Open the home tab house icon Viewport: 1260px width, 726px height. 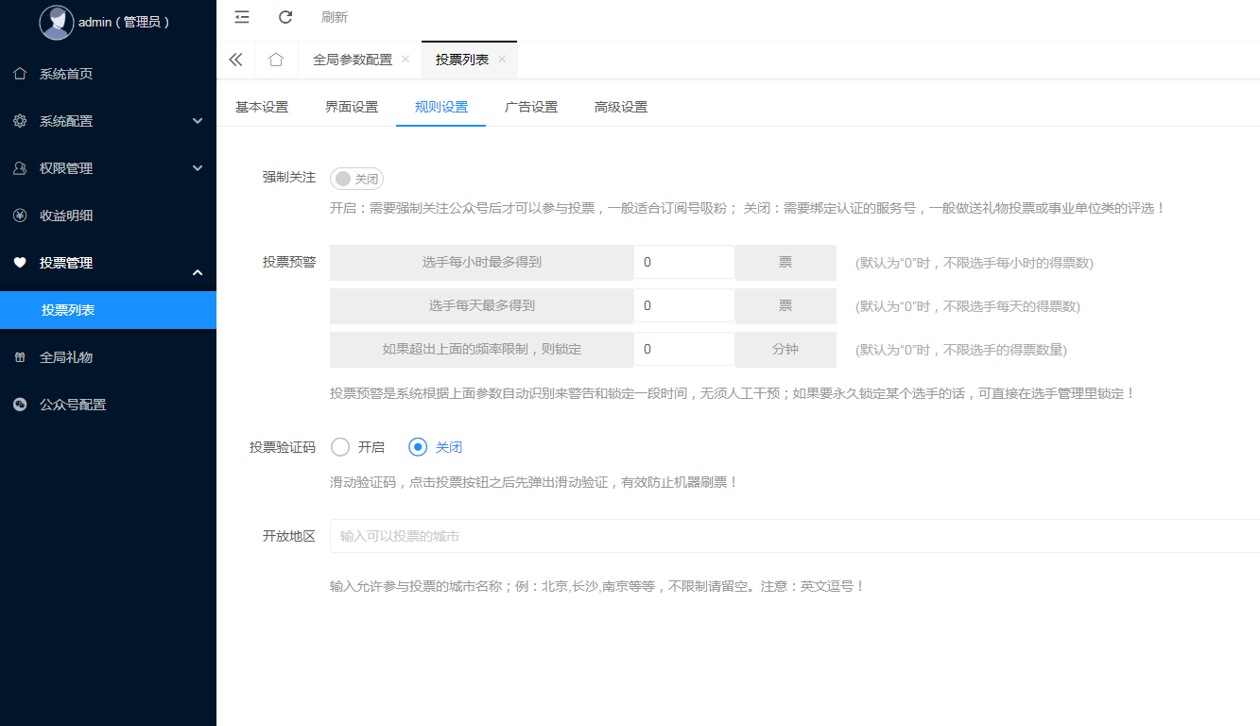tap(276, 60)
